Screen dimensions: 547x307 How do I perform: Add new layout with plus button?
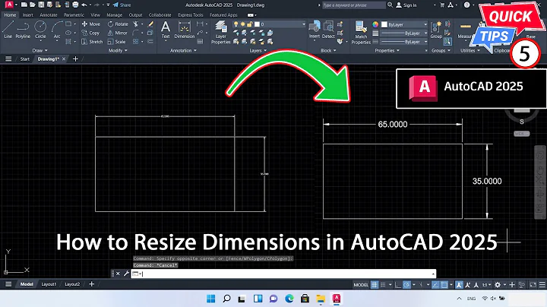[91, 284]
